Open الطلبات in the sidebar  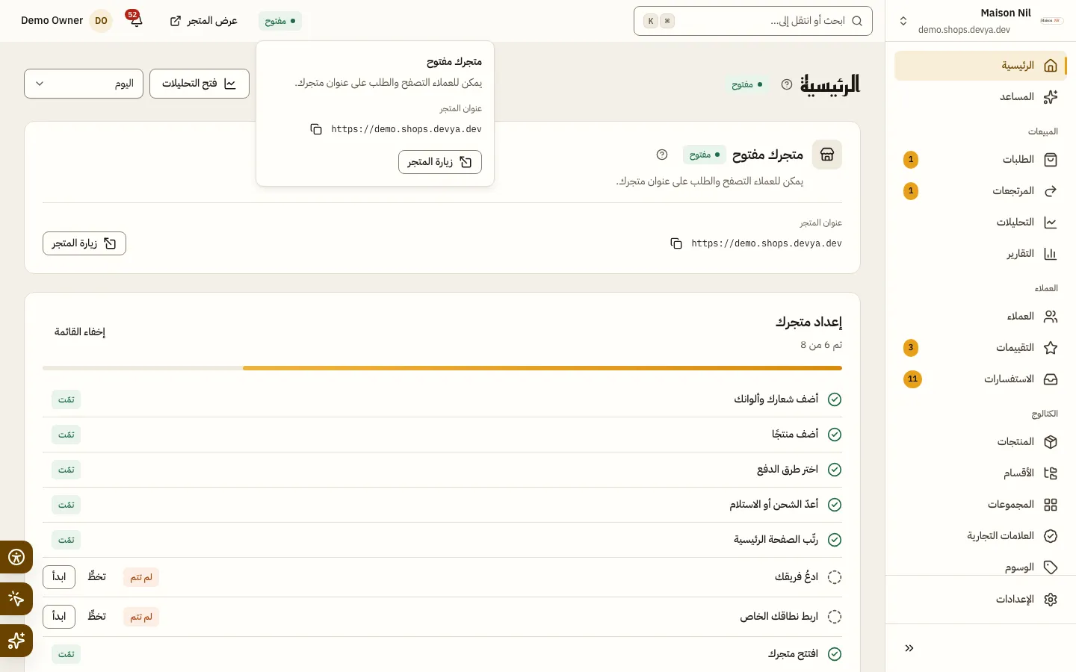click(980, 160)
